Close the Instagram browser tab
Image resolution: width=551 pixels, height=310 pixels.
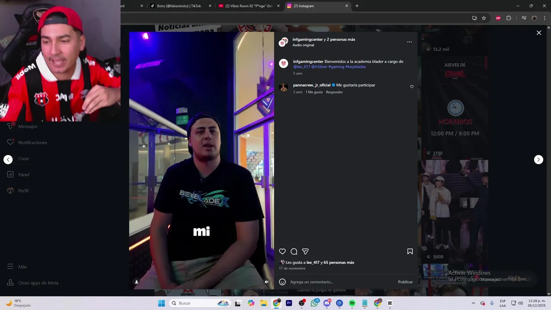pos(347,6)
